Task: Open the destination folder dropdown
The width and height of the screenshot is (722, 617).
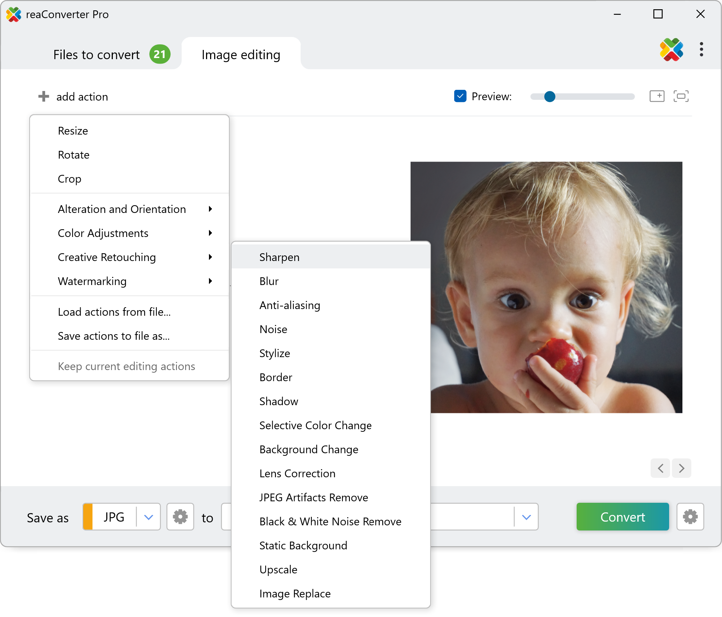Action: 526,517
